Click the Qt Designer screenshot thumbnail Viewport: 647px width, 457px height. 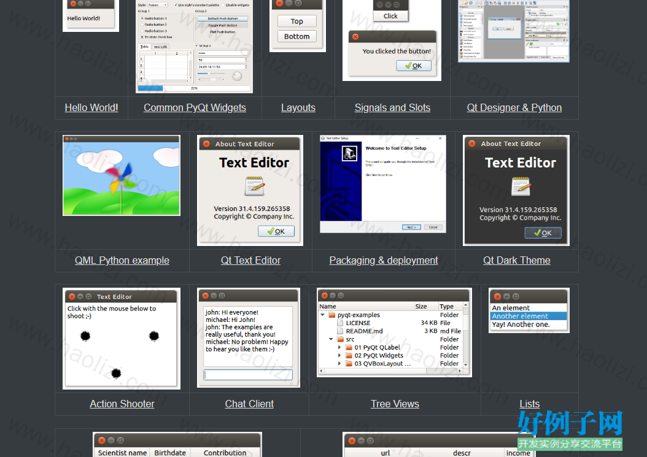pyautogui.click(x=514, y=31)
